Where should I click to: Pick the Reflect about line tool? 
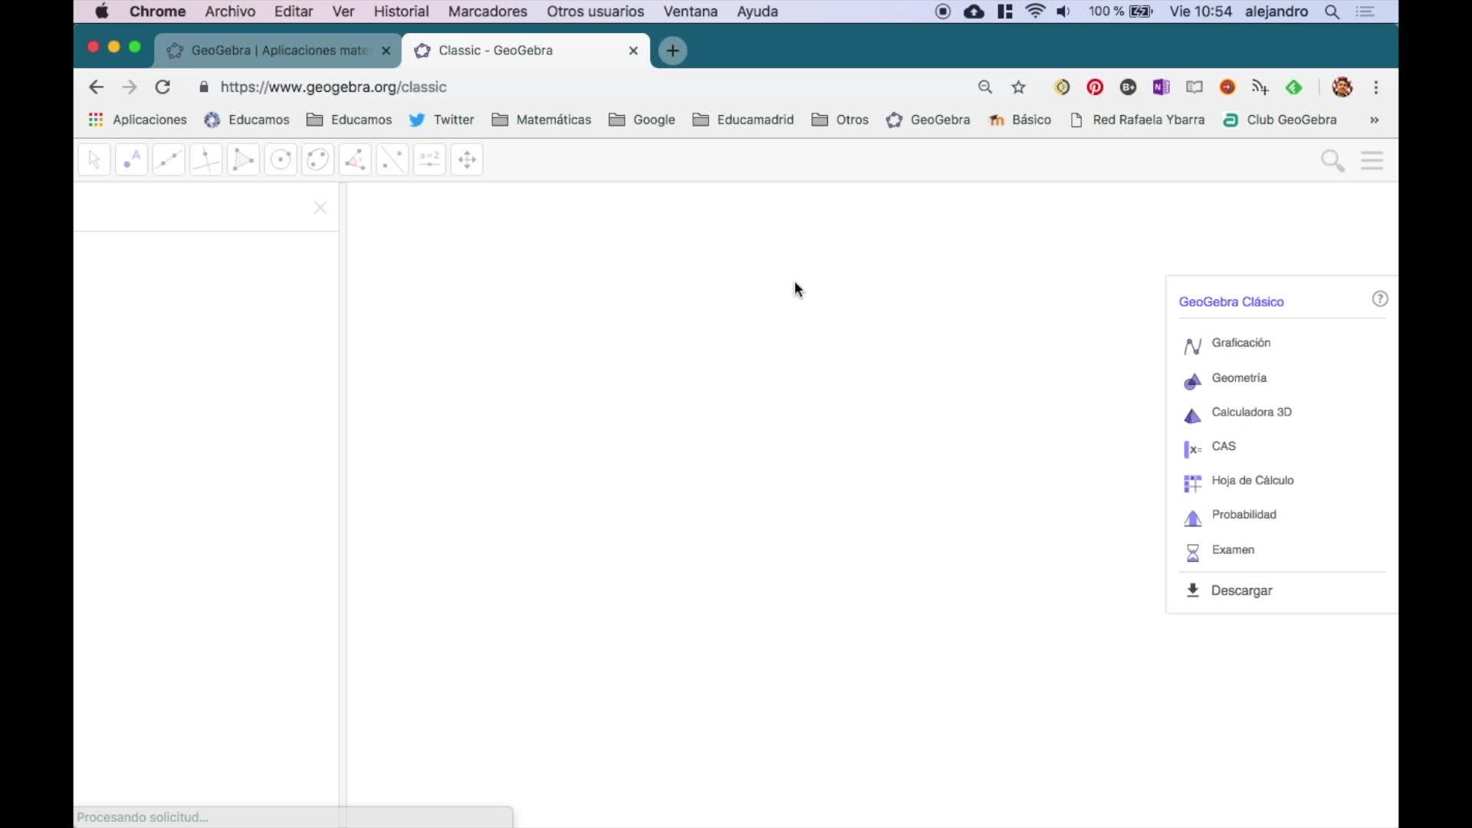click(x=393, y=160)
